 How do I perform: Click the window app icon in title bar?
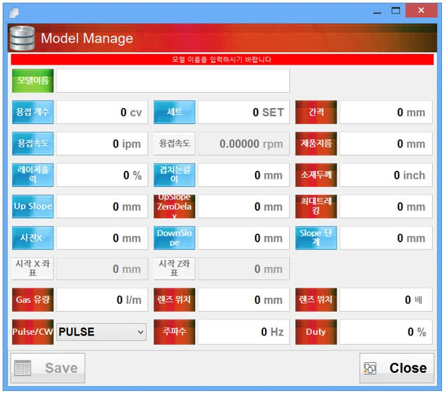click(x=14, y=13)
